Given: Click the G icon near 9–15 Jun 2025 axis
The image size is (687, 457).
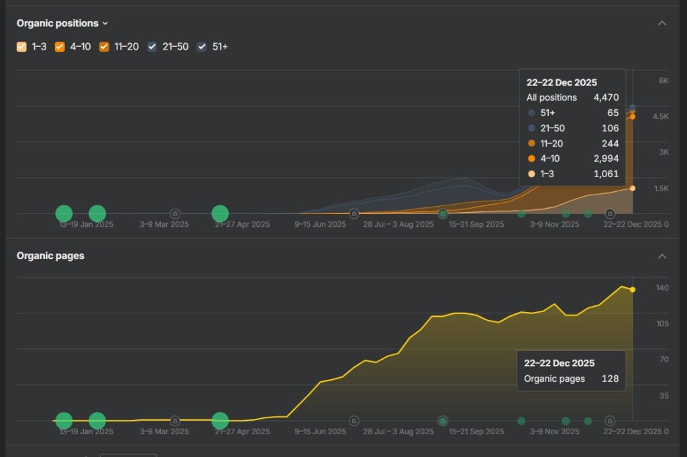Looking at the screenshot, I should click(354, 213).
